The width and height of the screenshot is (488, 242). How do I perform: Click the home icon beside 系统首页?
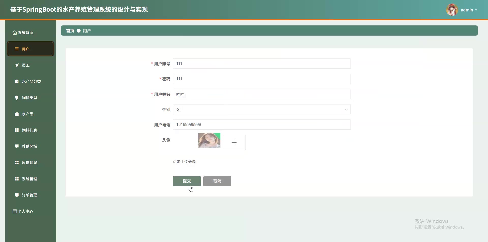point(15,33)
